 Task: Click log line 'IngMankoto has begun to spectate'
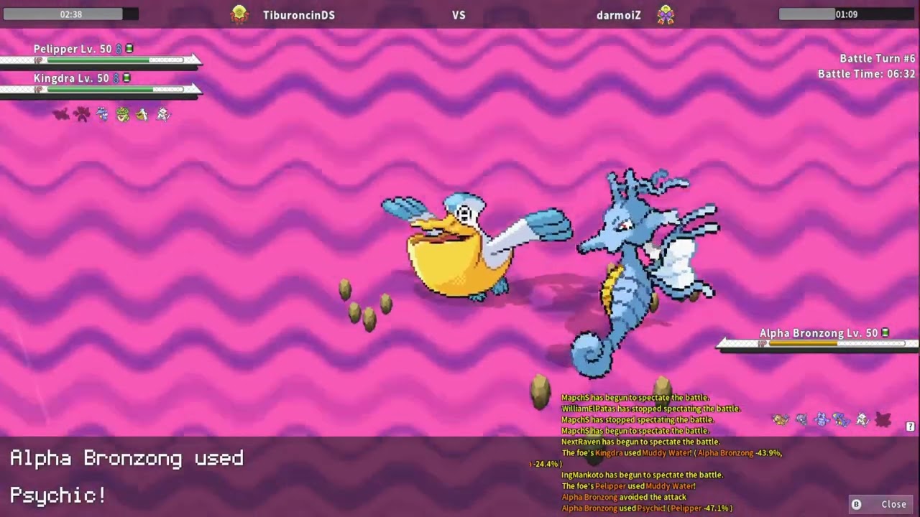pos(643,475)
